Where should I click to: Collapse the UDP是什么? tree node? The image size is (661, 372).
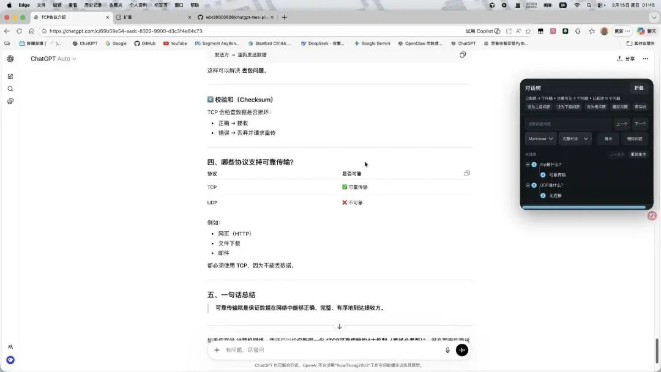click(x=528, y=185)
